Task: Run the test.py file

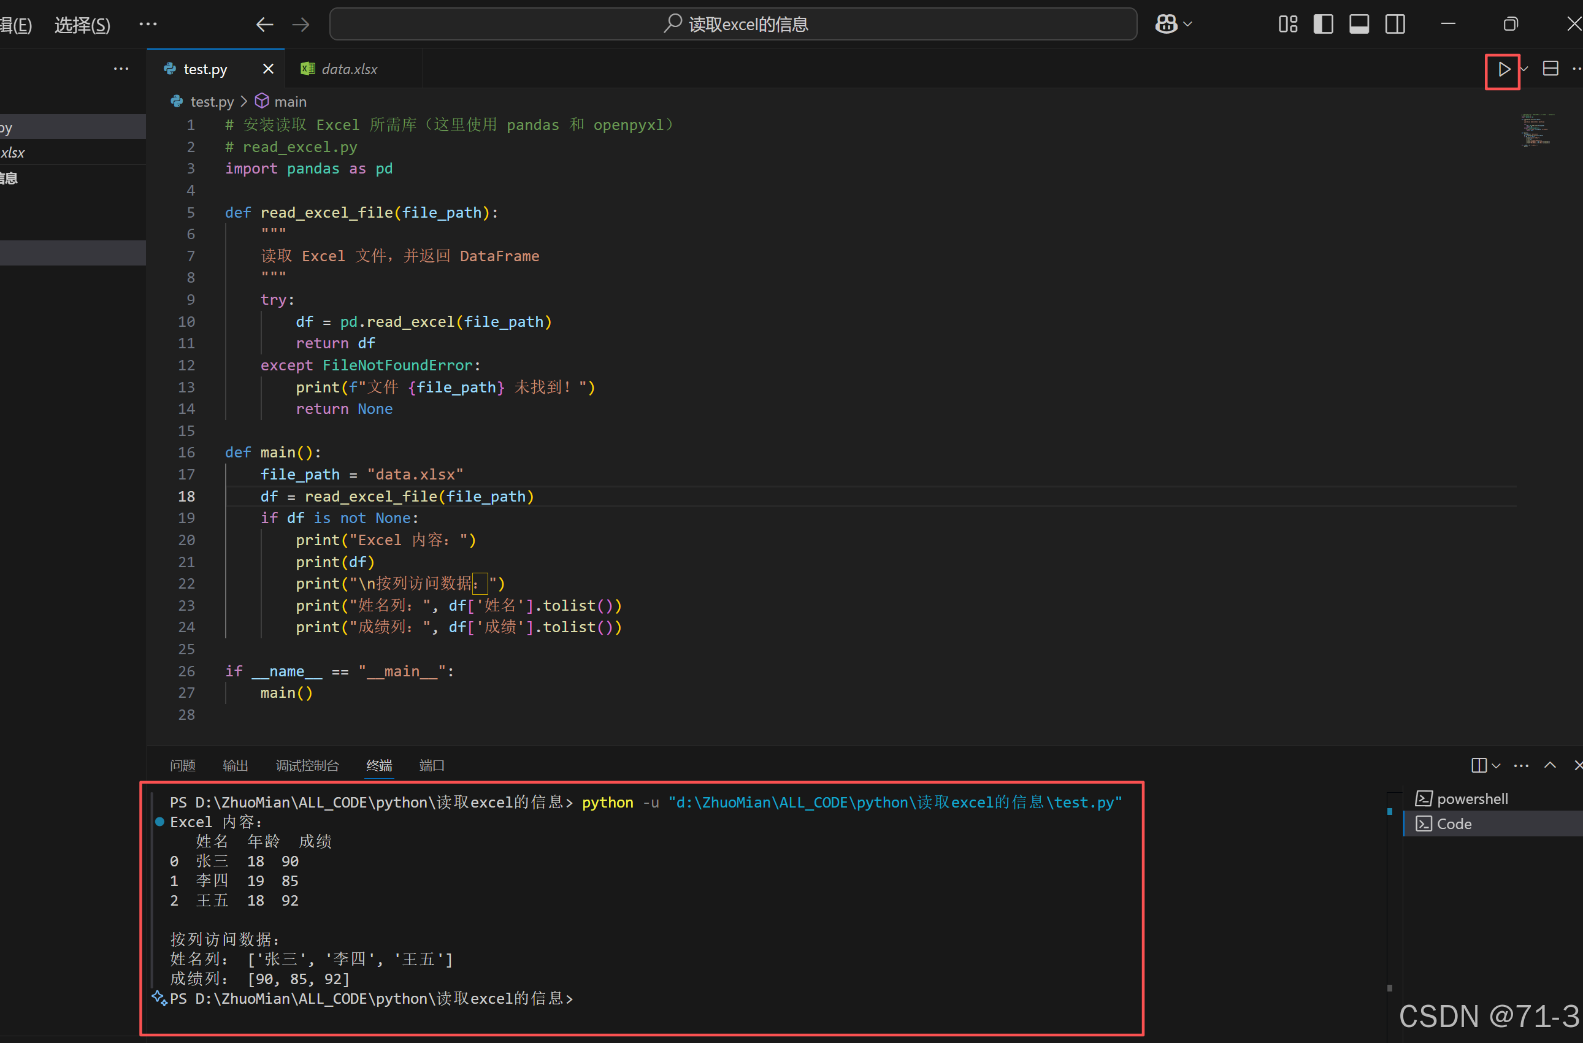Action: [1503, 69]
